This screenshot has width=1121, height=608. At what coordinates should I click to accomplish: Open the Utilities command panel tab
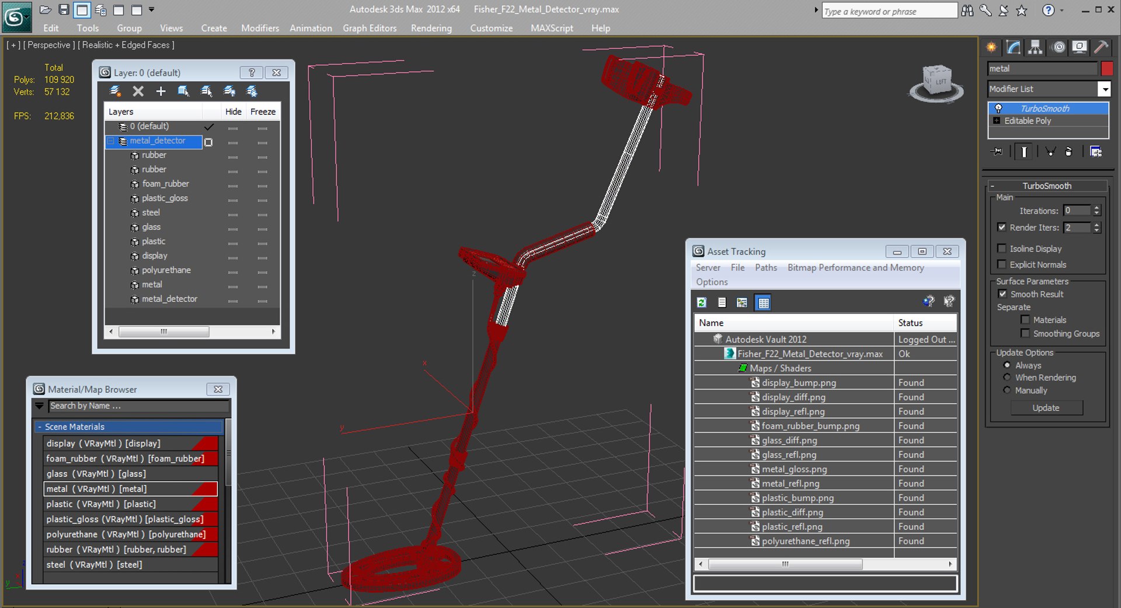pyautogui.click(x=1101, y=47)
